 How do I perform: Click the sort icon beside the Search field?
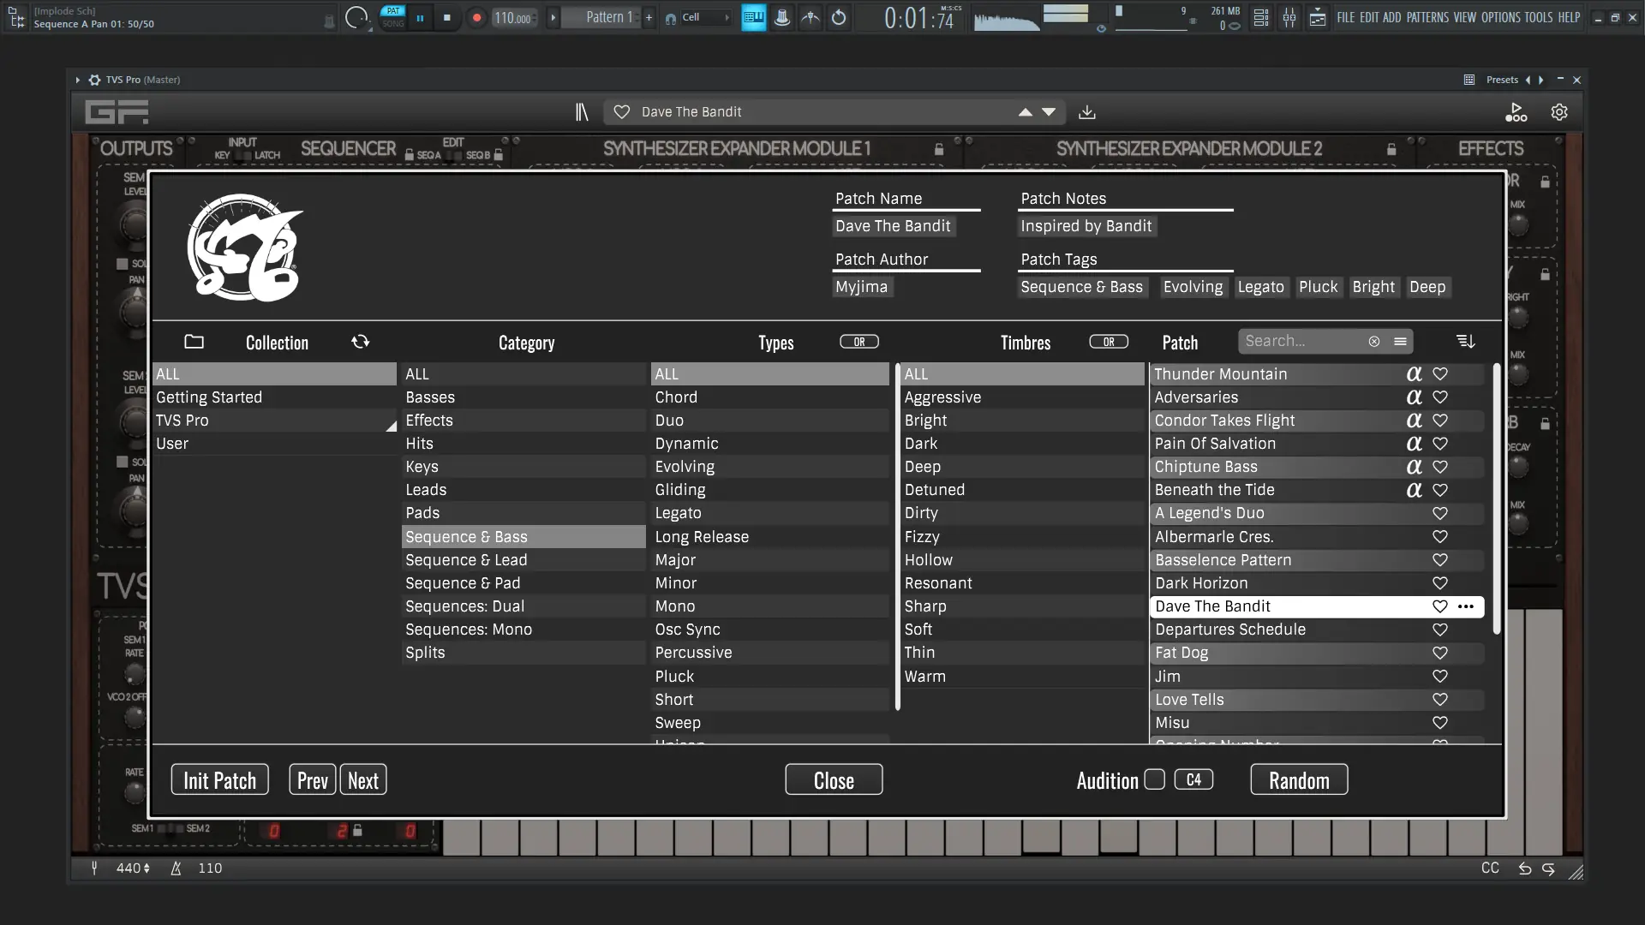tap(1465, 341)
